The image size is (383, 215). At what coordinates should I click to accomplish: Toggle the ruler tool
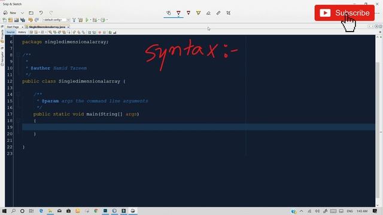coord(218,13)
